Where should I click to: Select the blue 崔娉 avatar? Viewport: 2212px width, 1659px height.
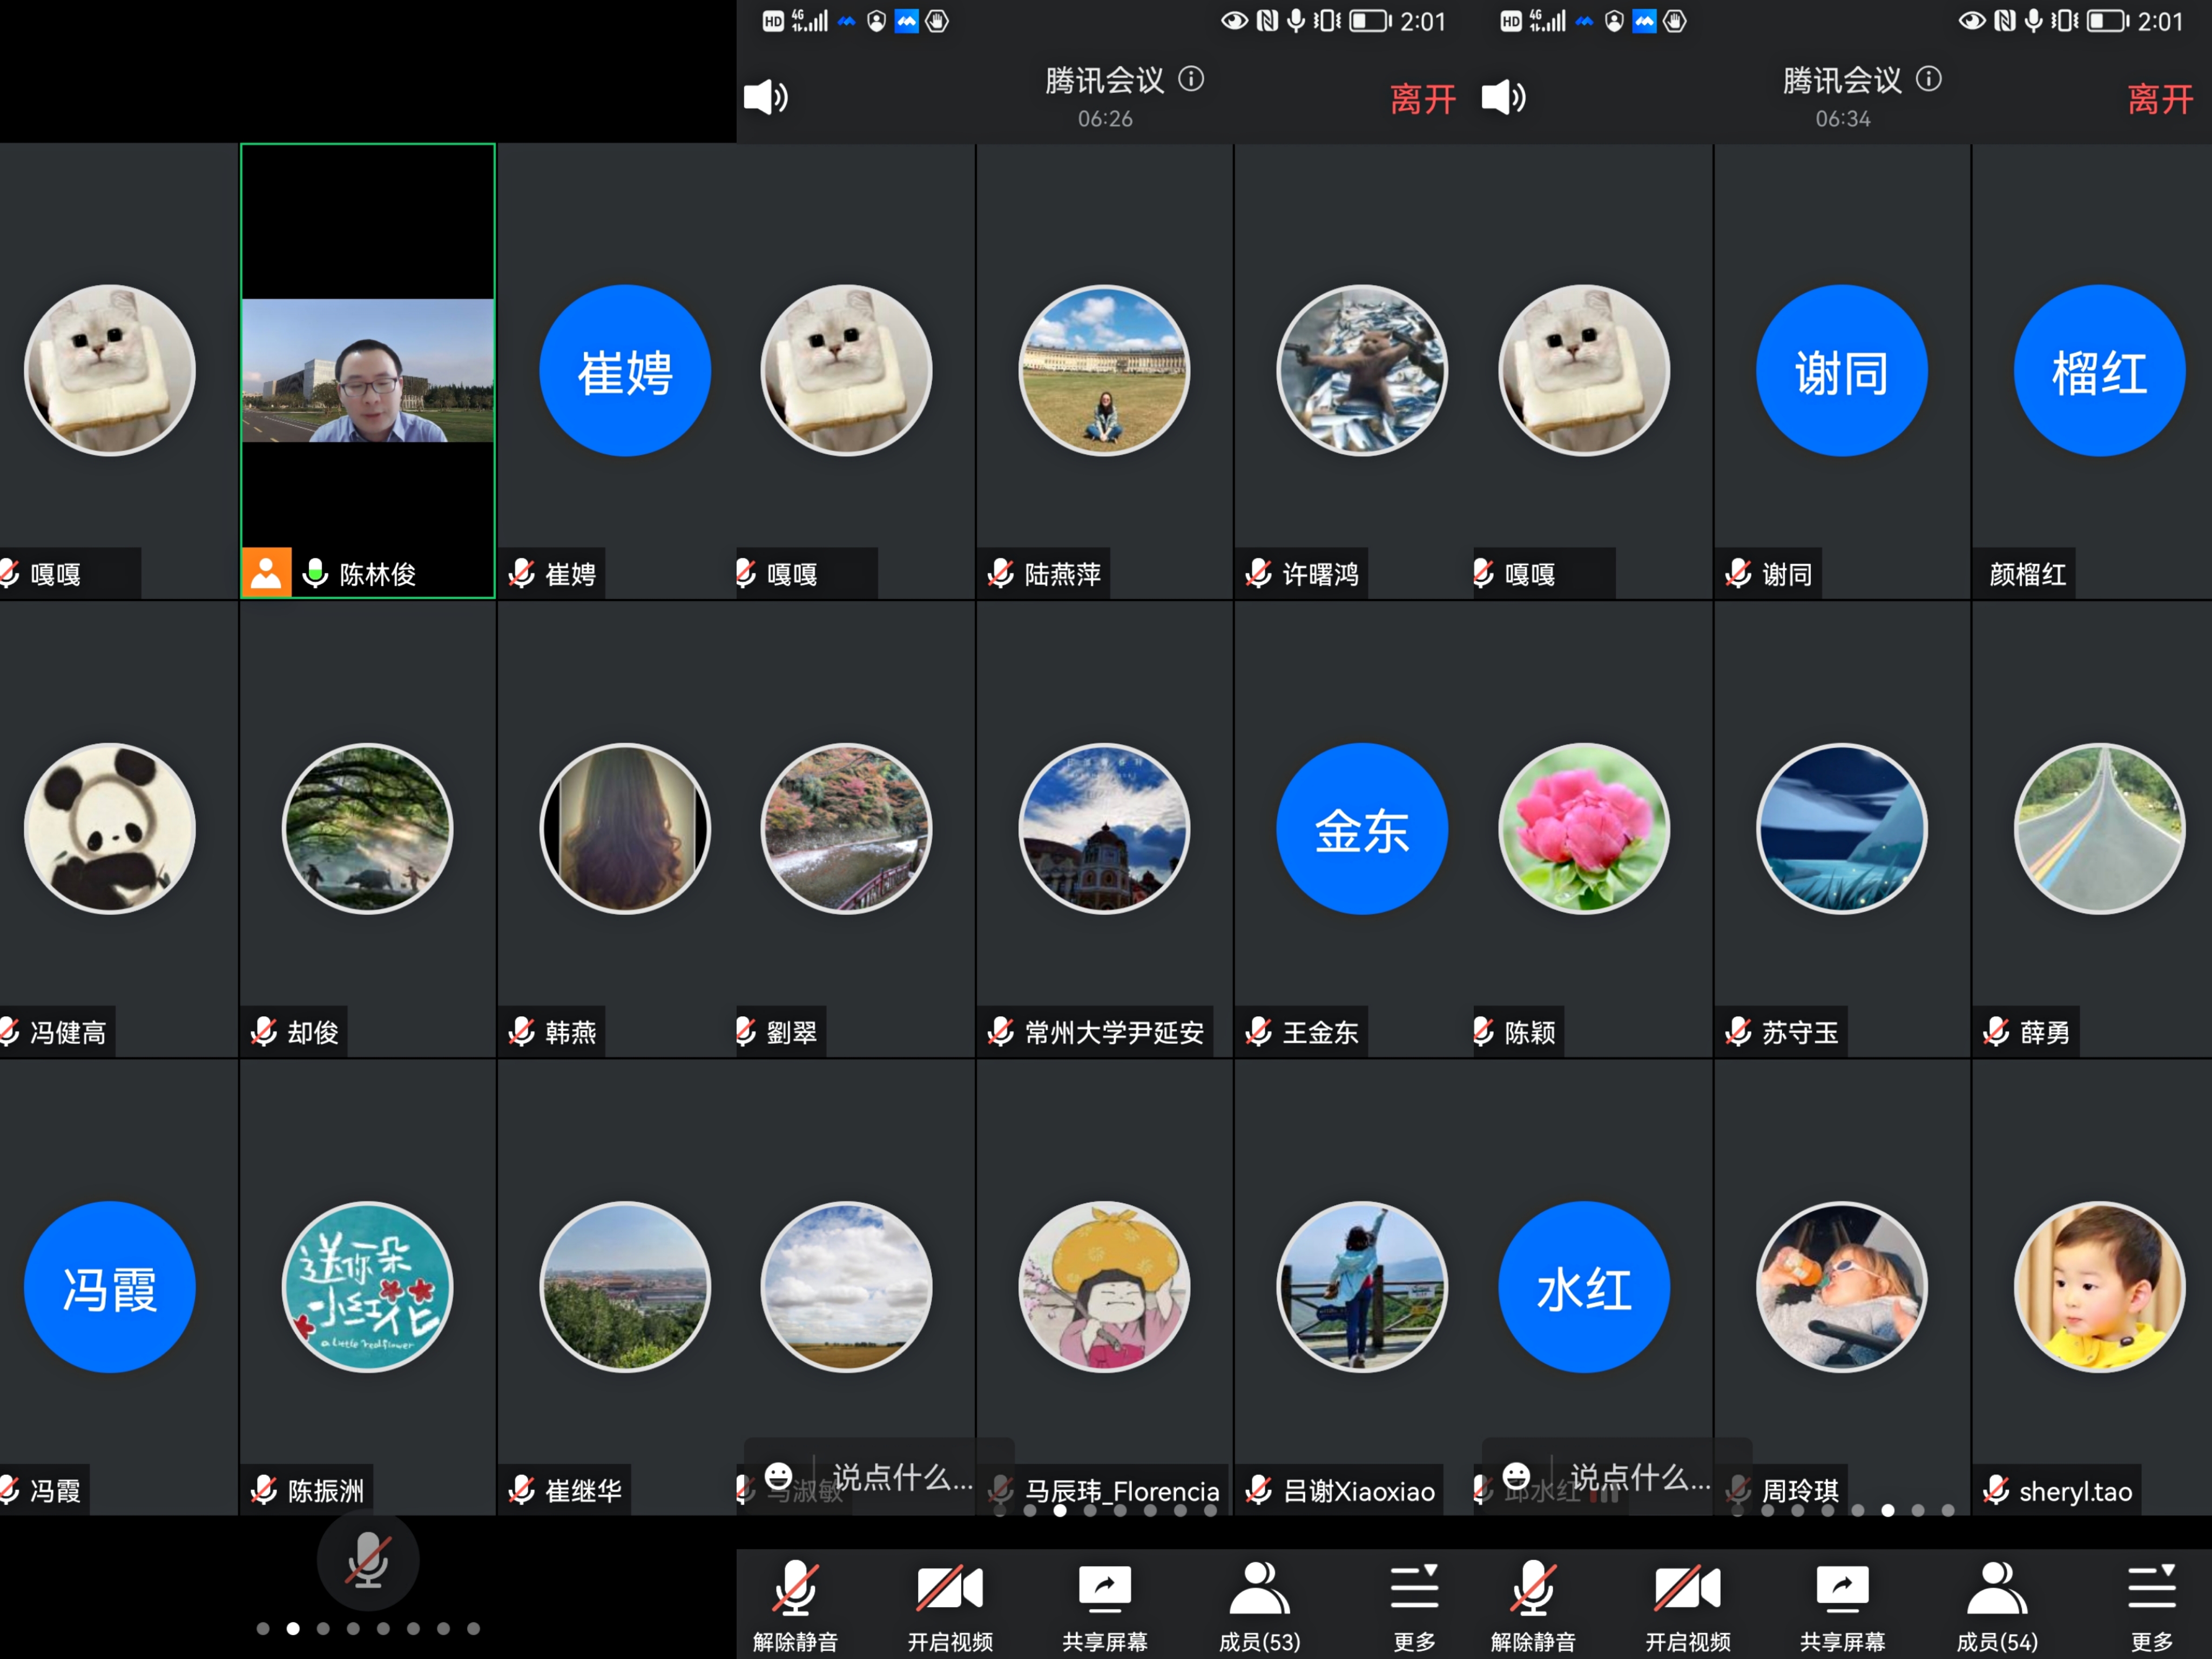625,371
